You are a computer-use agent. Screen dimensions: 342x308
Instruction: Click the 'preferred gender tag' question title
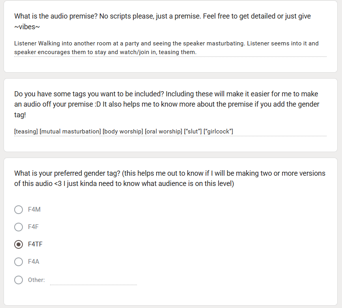(170, 178)
